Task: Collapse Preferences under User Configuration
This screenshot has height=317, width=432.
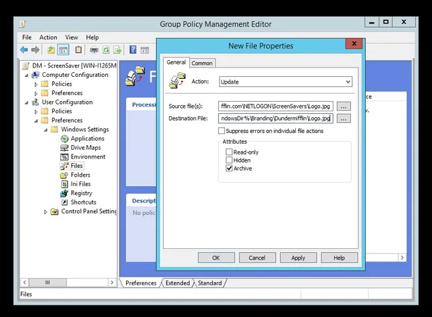Action: click(36, 121)
